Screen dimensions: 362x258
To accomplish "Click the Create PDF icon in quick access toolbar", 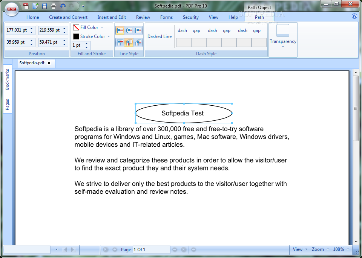I will (26, 6).
